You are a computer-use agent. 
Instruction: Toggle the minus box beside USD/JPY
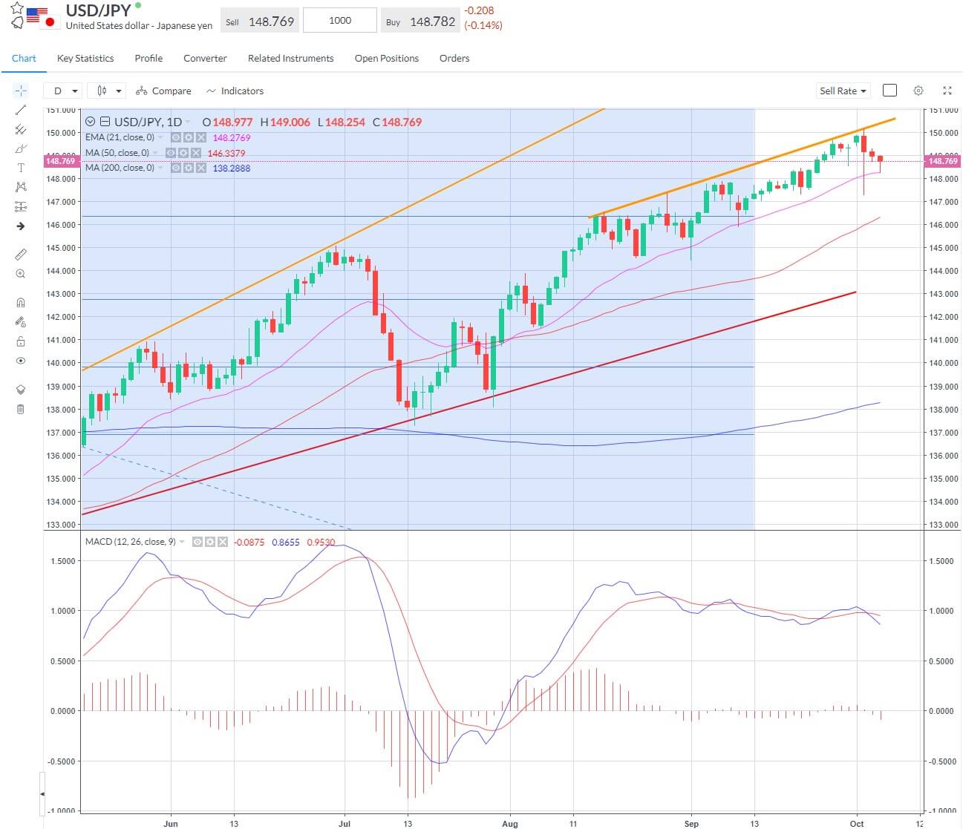(x=105, y=122)
